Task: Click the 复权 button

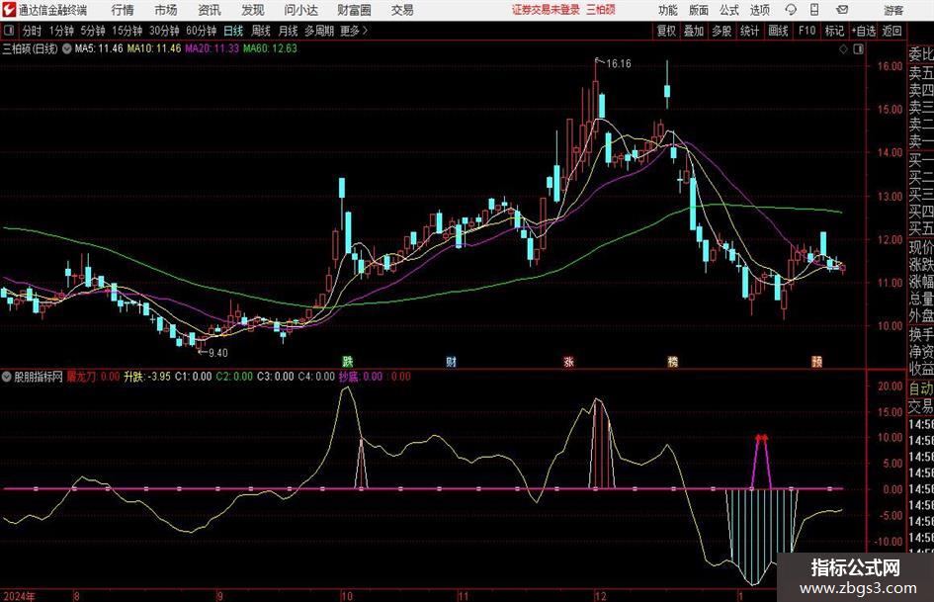Action: pos(666,31)
